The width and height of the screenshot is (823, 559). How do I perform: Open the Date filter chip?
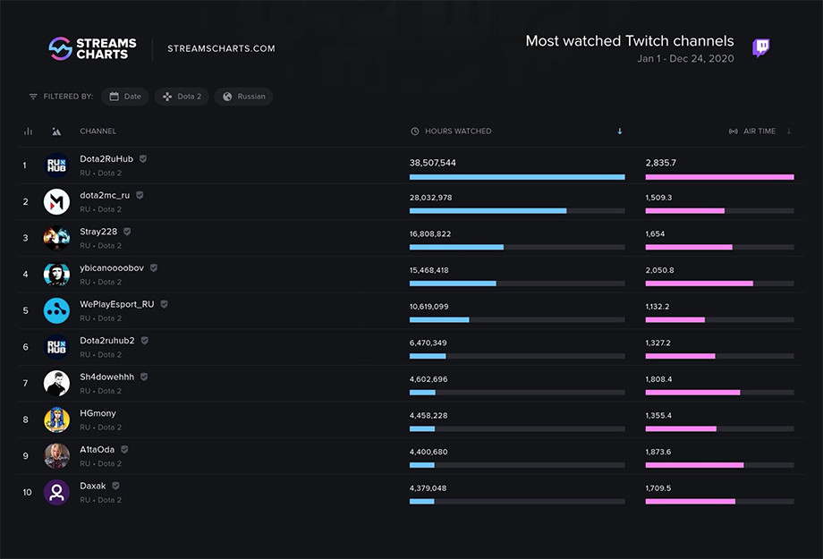(x=125, y=97)
